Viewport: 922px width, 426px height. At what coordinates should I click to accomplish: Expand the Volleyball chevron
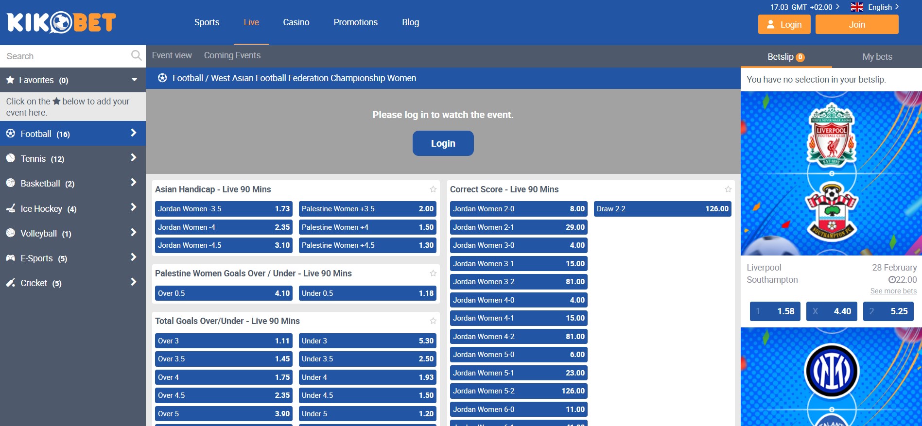pyautogui.click(x=134, y=232)
